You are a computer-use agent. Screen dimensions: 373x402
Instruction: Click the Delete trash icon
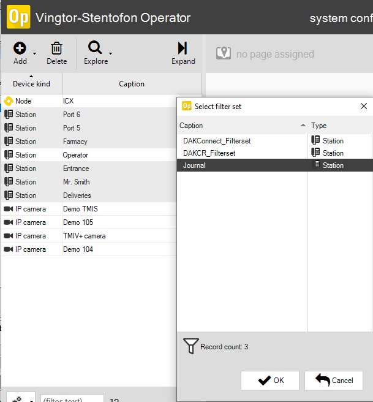click(x=56, y=48)
